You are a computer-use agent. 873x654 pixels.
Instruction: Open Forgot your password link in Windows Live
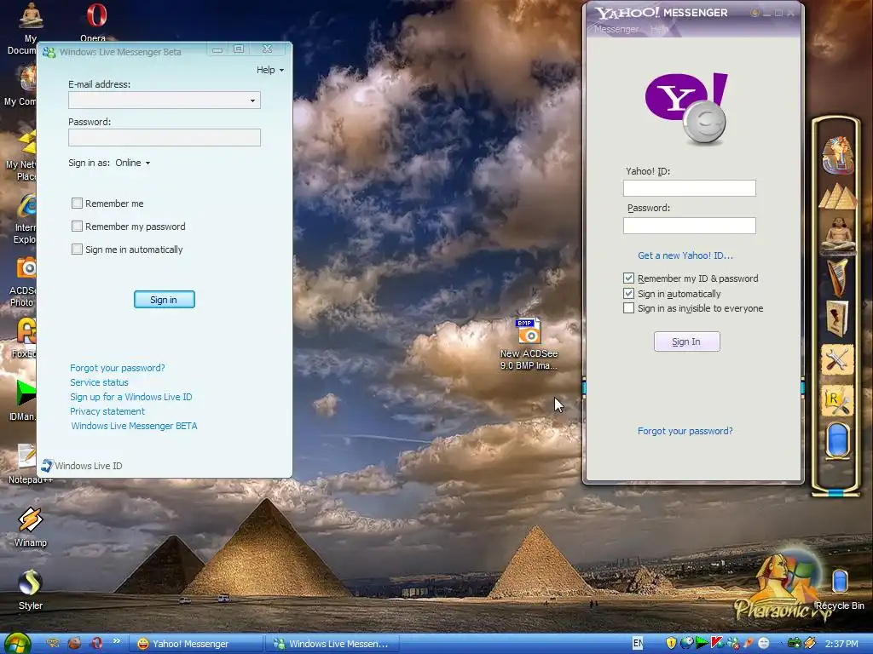[118, 368]
